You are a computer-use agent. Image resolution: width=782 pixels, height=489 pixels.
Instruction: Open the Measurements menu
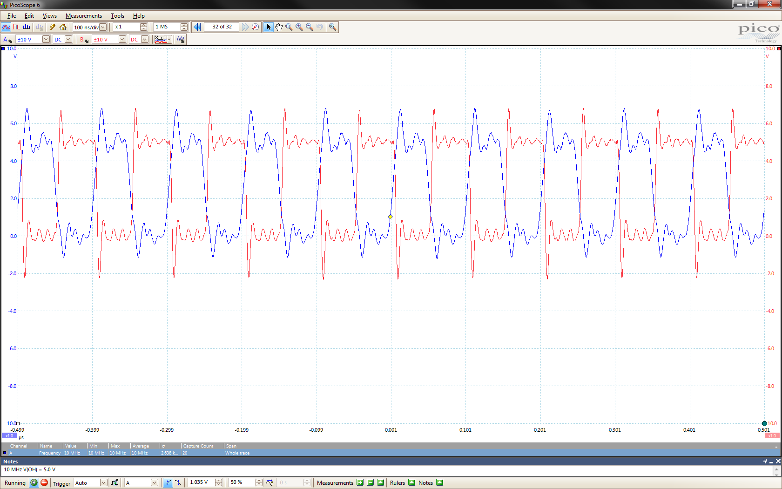click(83, 16)
